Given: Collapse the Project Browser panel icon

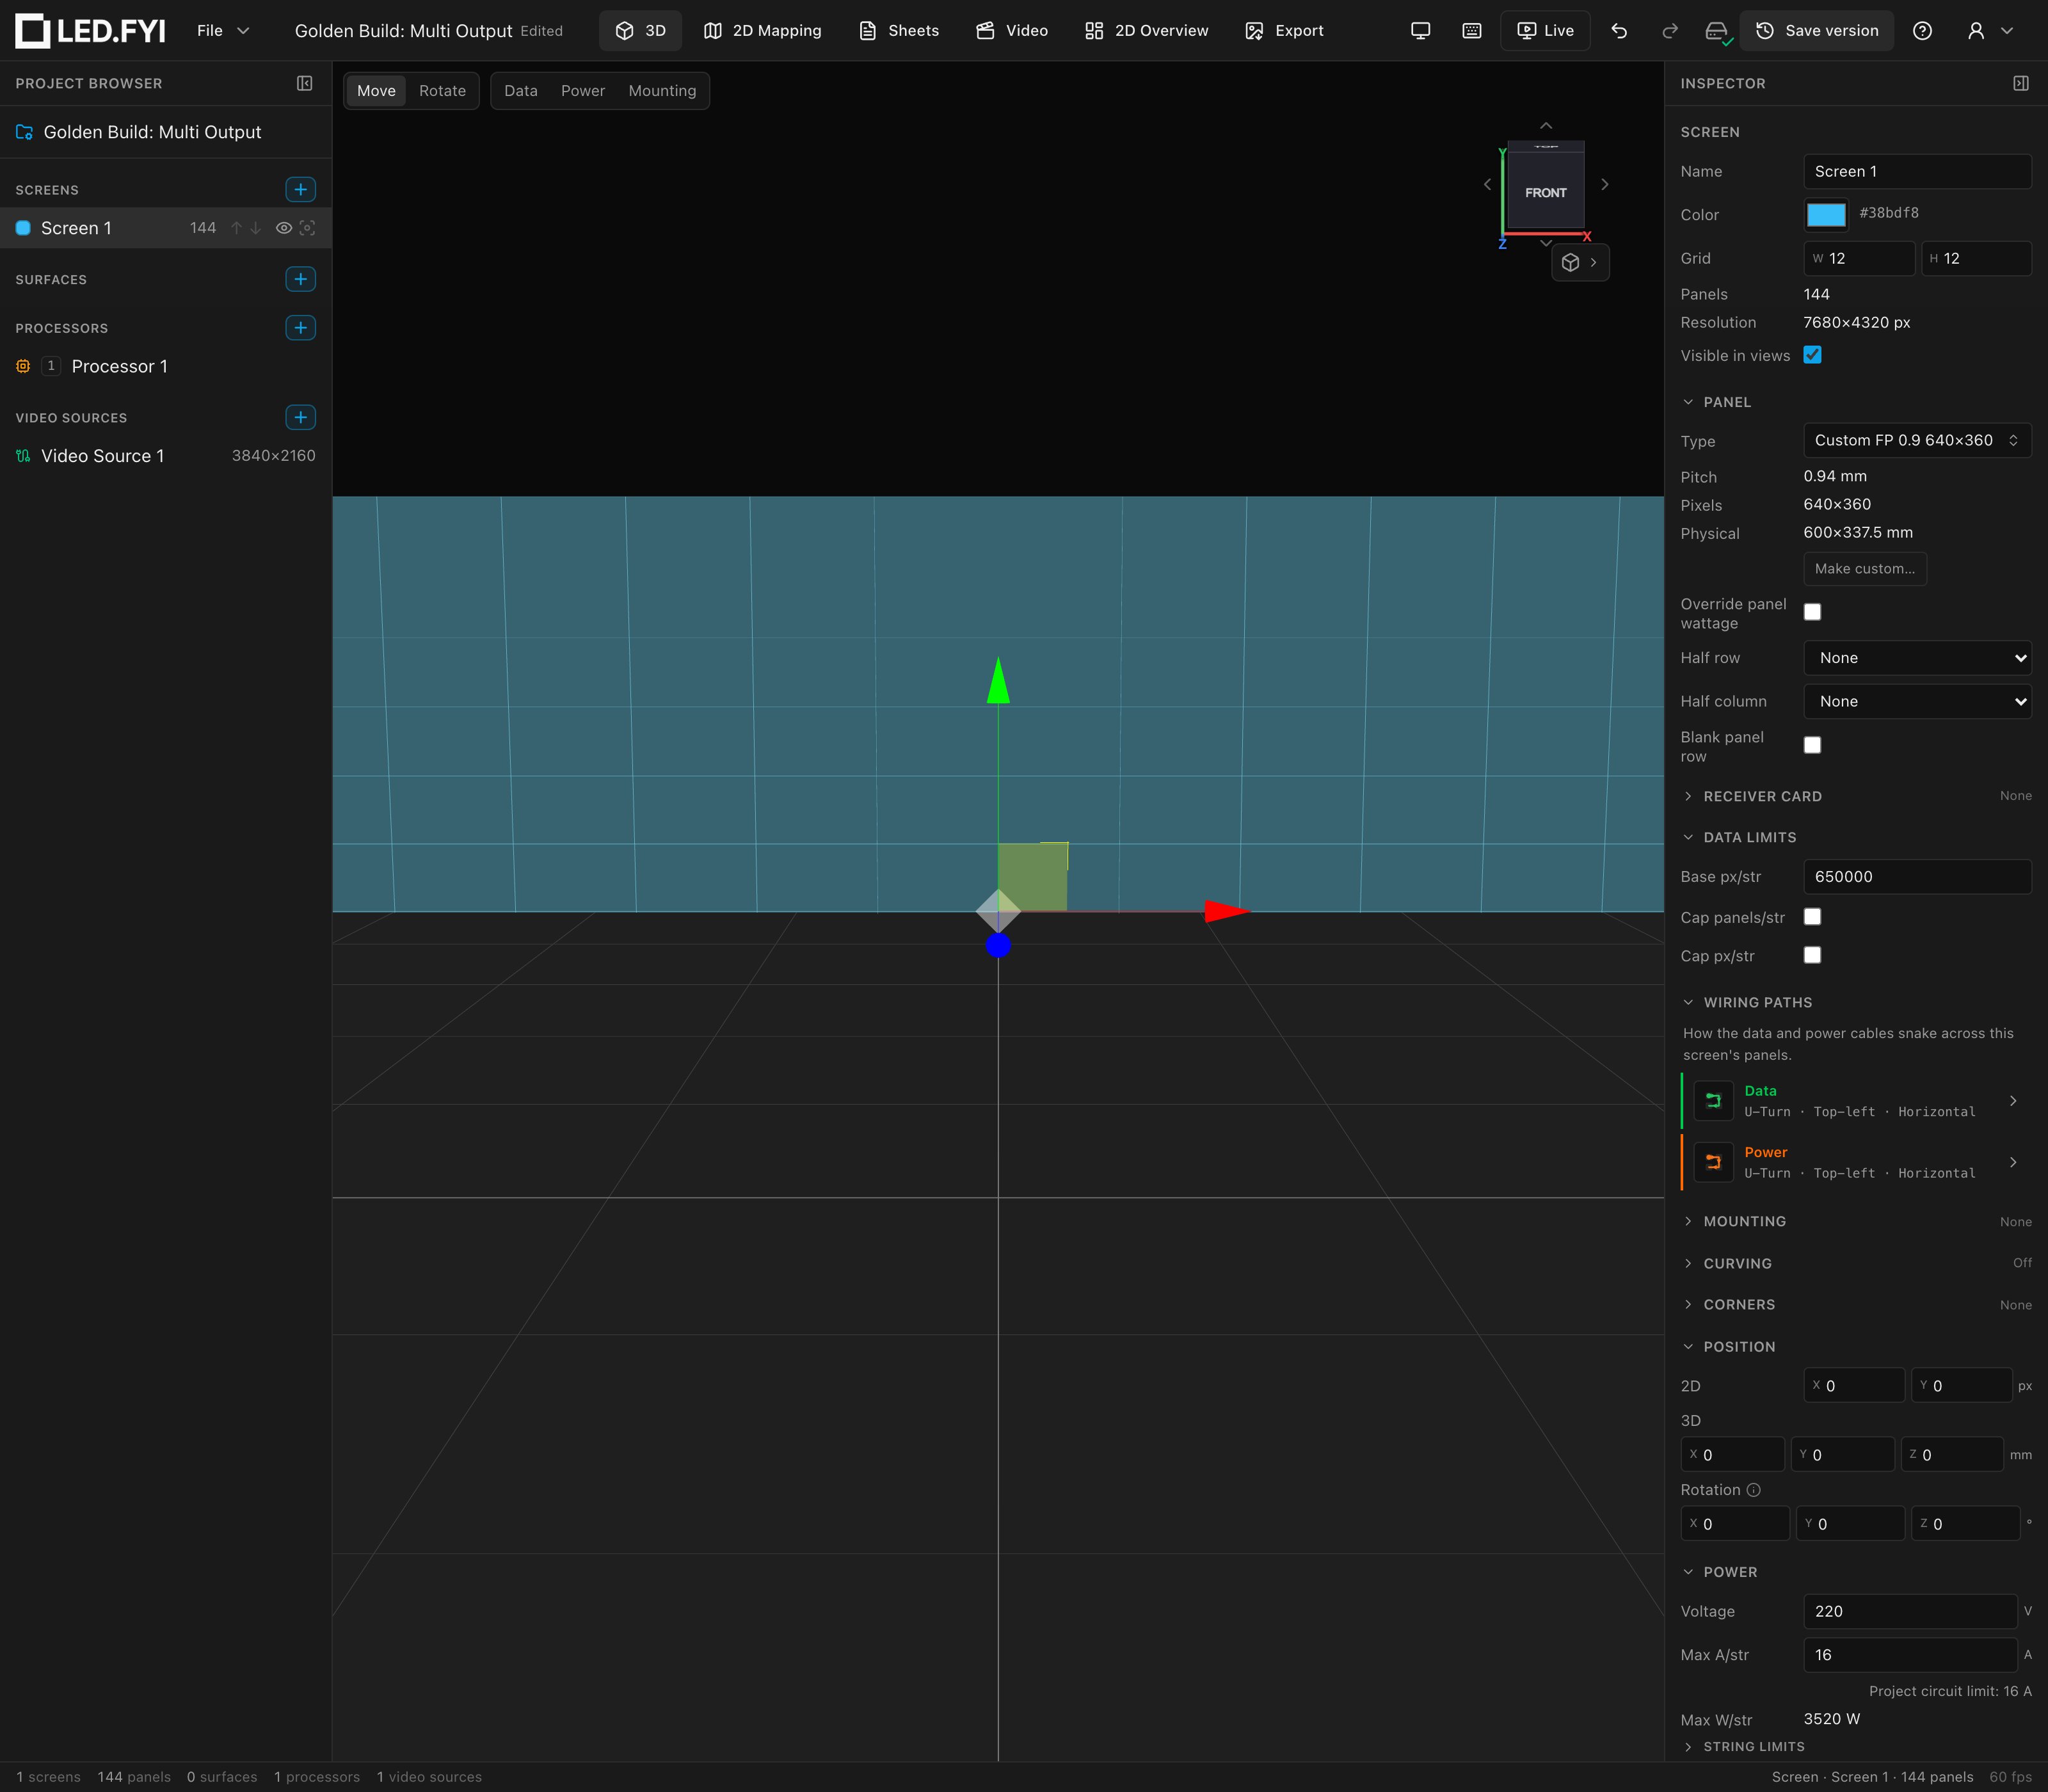Looking at the screenshot, I should click(305, 83).
